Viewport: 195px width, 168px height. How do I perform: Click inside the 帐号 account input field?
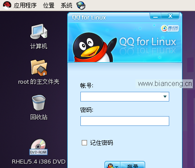coord(125,97)
